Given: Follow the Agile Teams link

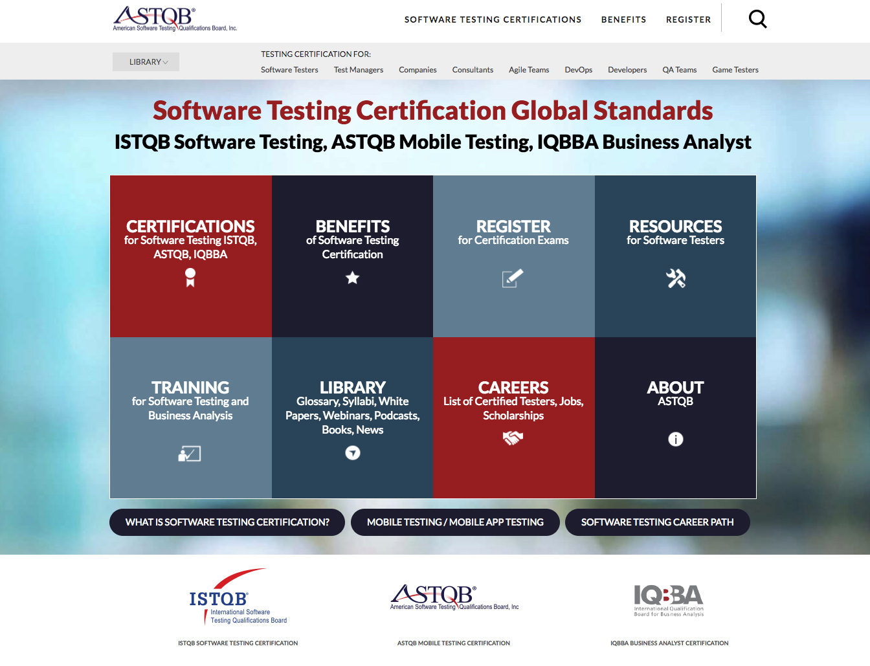Looking at the screenshot, I should (x=528, y=70).
